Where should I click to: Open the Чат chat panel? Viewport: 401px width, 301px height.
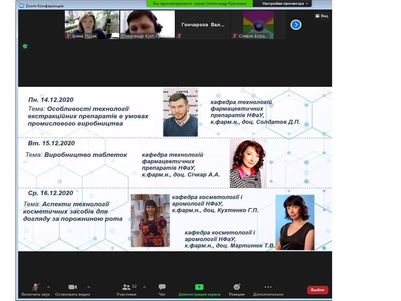pyautogui.click(x=162, y=289)
